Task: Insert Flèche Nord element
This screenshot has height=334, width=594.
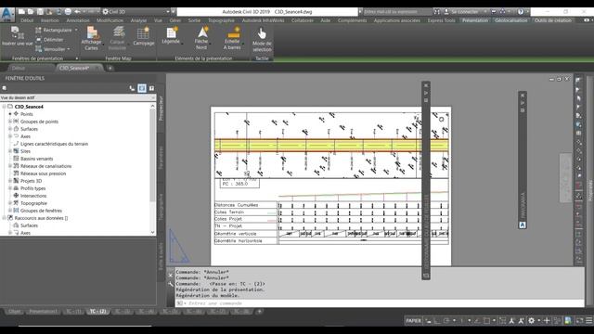Action: tap(201, 38)
